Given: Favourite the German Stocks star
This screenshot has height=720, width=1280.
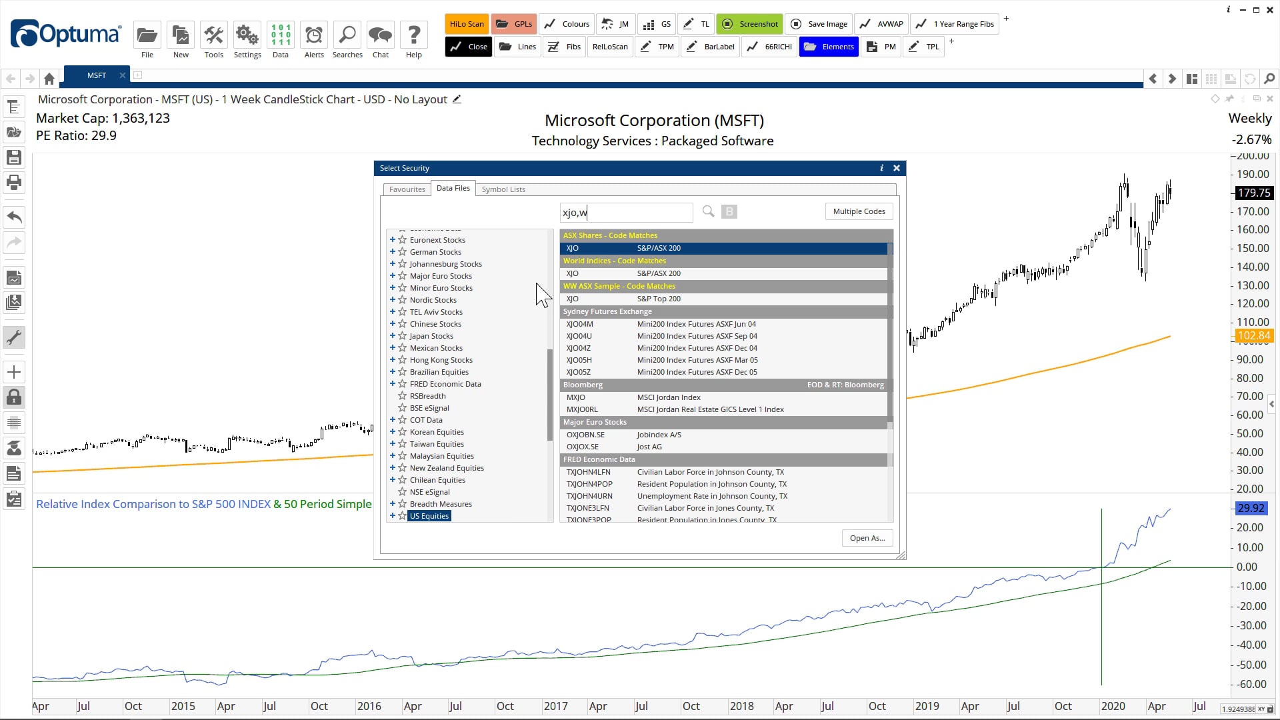Looking at the screenshot, I should [403, 252].
